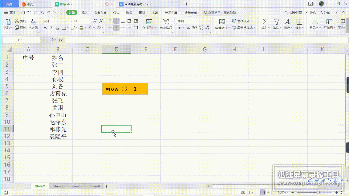Click the 协作 Collaborate button
The height and width of the screenshot is (196, 349).
point(311,13)
